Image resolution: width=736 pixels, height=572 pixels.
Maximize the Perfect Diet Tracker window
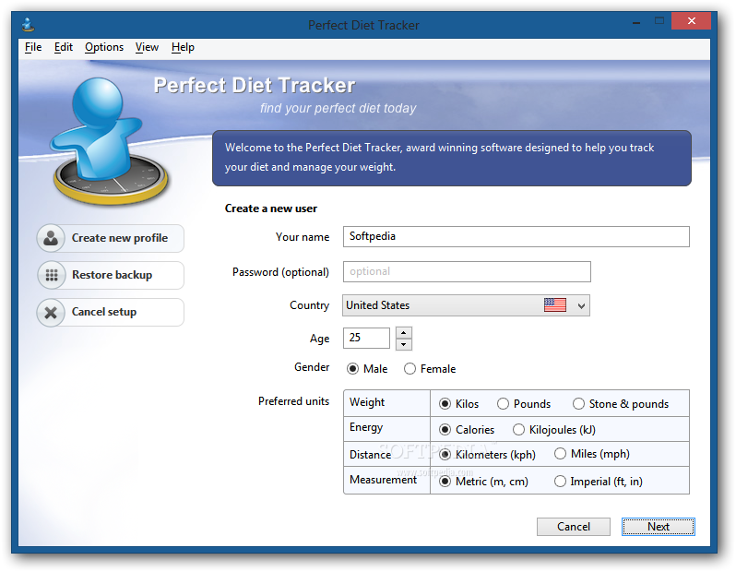[x=659, y=21]
